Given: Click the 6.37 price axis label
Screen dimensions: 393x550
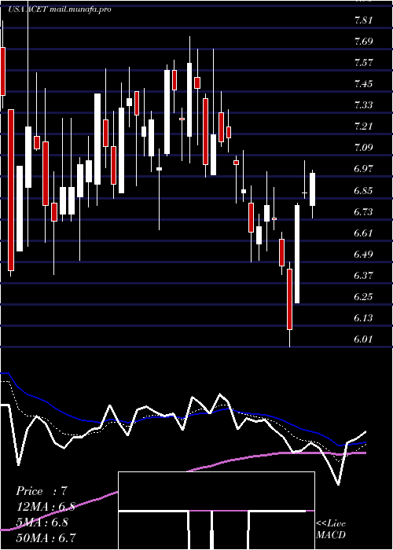Looking at the screenshot, I should pos(363,275).
